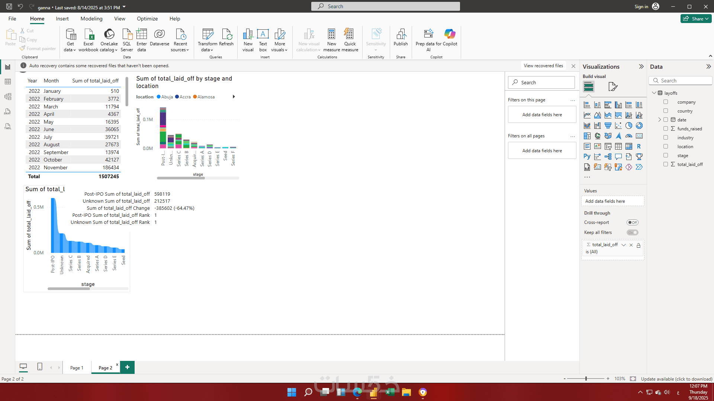The image size is (714, 401).
Task: Click the Share button
Action: 696,19
